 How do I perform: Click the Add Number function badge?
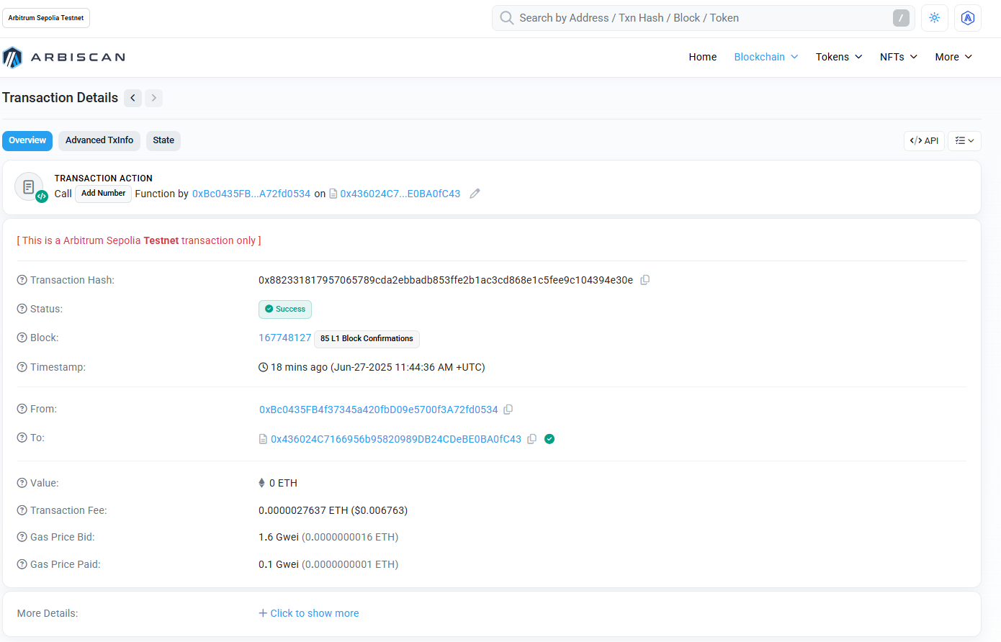point(103,194)
